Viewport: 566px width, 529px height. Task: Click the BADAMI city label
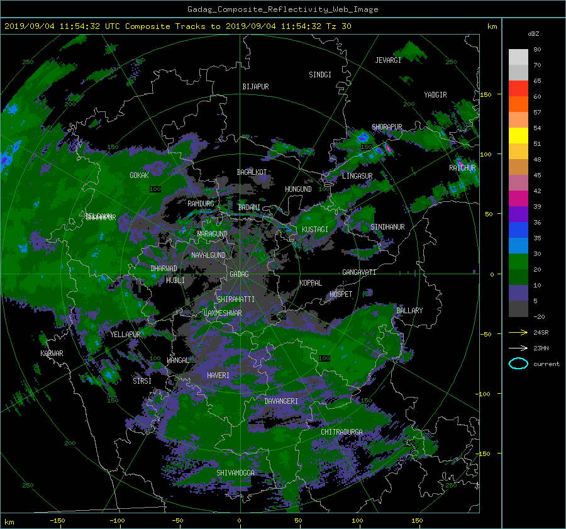[x=249, y=208]
